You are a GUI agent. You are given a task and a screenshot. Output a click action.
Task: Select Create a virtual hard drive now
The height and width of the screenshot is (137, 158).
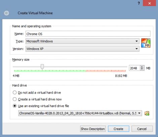click(37, 99)
